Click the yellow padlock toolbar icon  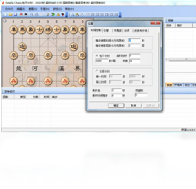58,15
